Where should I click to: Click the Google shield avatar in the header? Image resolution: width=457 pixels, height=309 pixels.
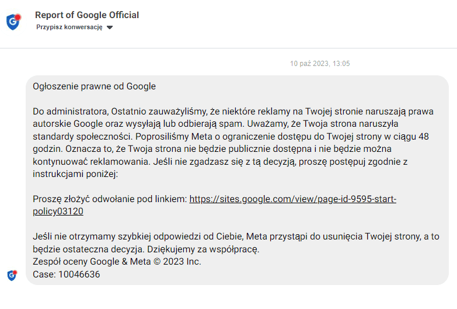coord(12,22)
